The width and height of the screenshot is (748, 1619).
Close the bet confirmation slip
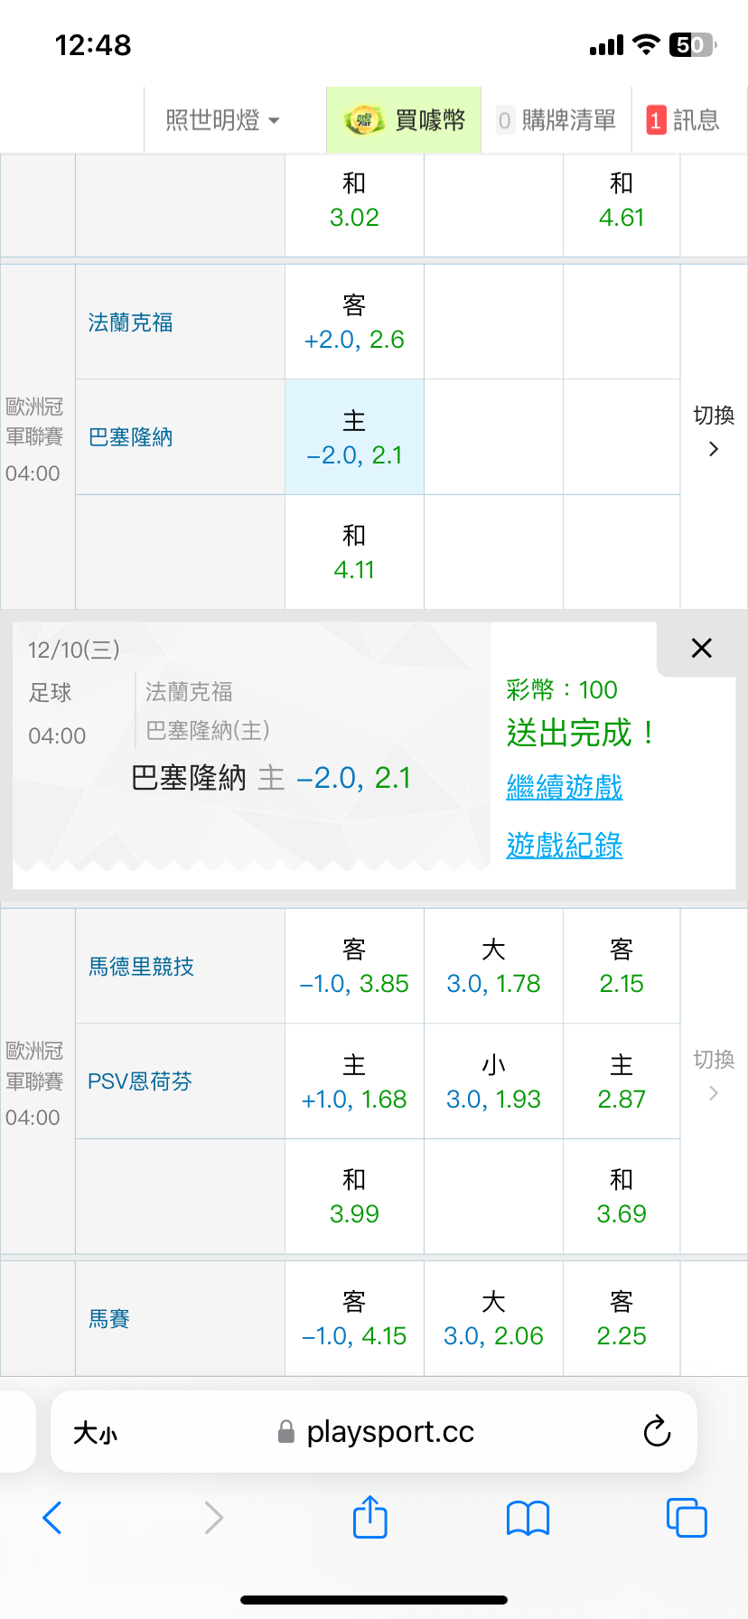[701, 648]
